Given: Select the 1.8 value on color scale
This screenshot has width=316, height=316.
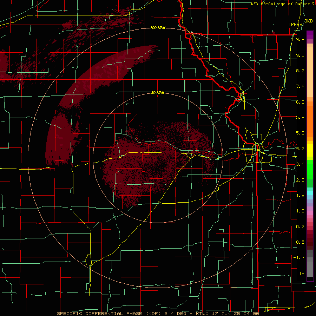Looking at the screenshot, I should [300, 196].
